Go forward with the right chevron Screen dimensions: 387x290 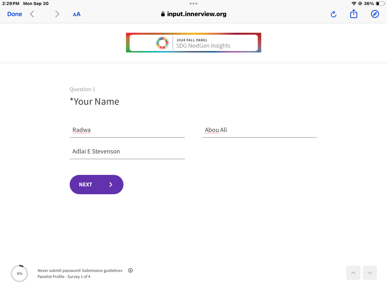(x=57, y=14)
